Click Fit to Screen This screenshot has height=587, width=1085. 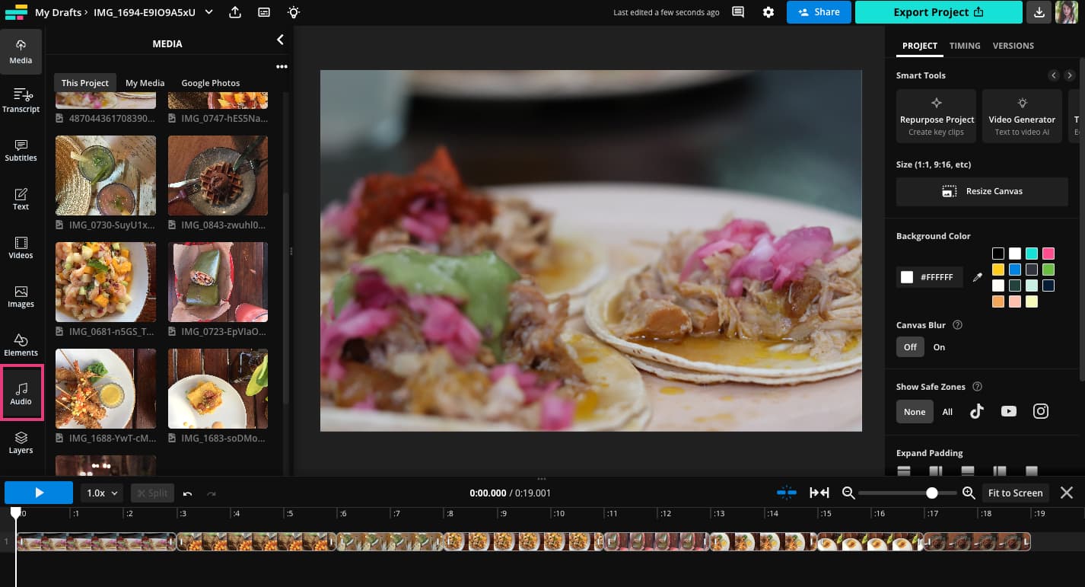coord(1015,493)
